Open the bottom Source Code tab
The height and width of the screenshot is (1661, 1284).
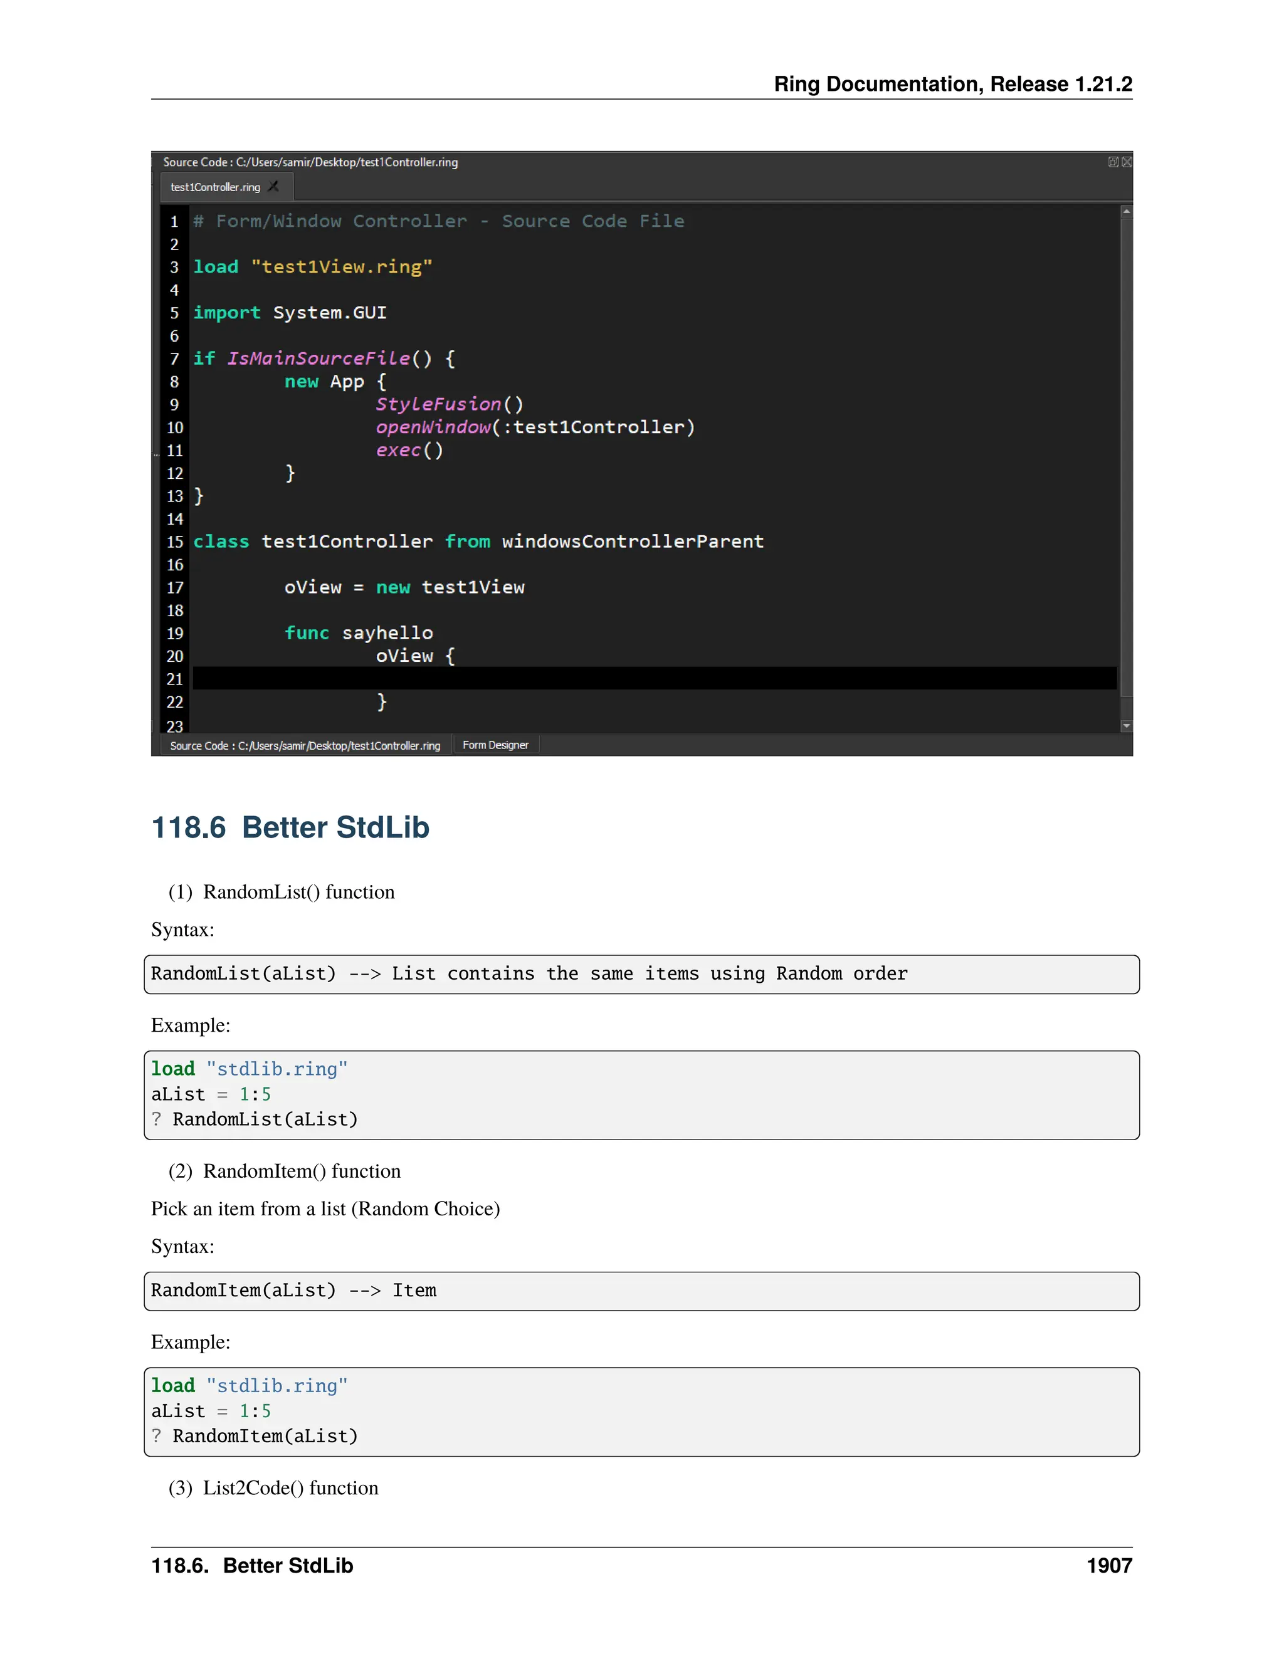point(305,746)
